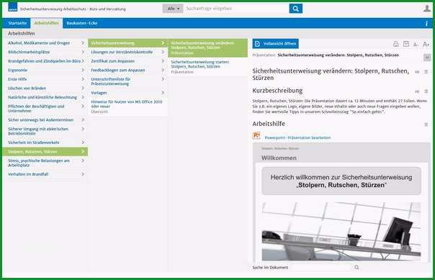The width and height of the screenshot is (435, 280).
Task: Open 'Hinweise für Nutzer von MS Office 2010' overview
Action: 127,107
